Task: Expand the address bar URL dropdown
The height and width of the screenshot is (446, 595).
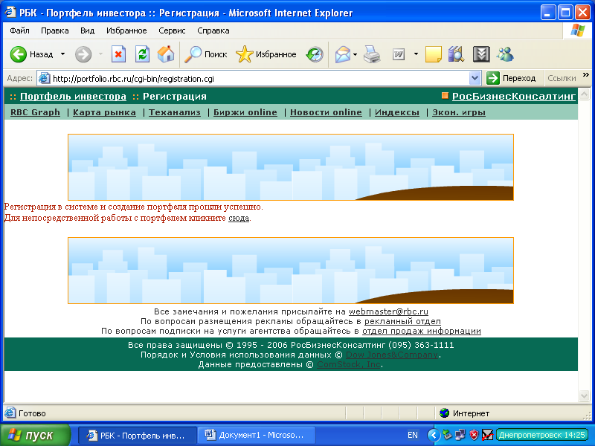Action: pyautogui.click(x=475, y=78)
